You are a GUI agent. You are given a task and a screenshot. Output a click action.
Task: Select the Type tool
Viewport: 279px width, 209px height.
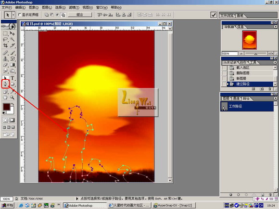(13, 78)
